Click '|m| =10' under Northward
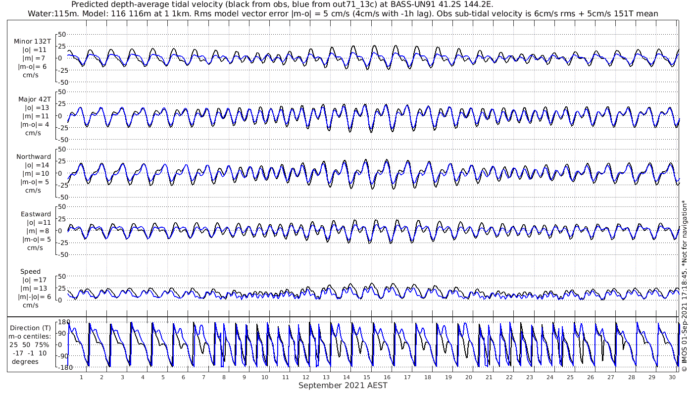The image size is (693, 396). (x=36, y=173)
